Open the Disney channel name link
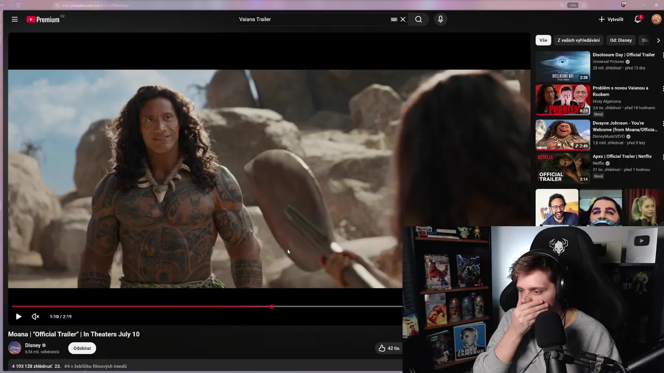Screen dimensions: 664x373 (33, 345)
